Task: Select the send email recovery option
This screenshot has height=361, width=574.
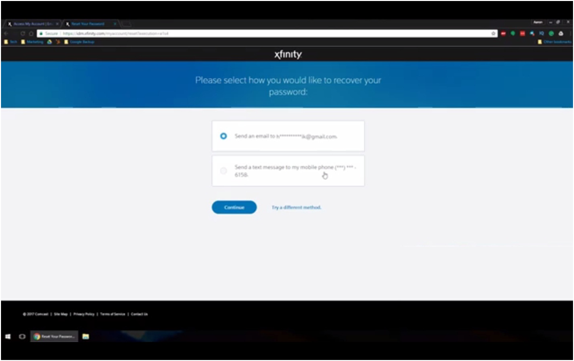Action: pyautogui.click(x=223, y=136)
